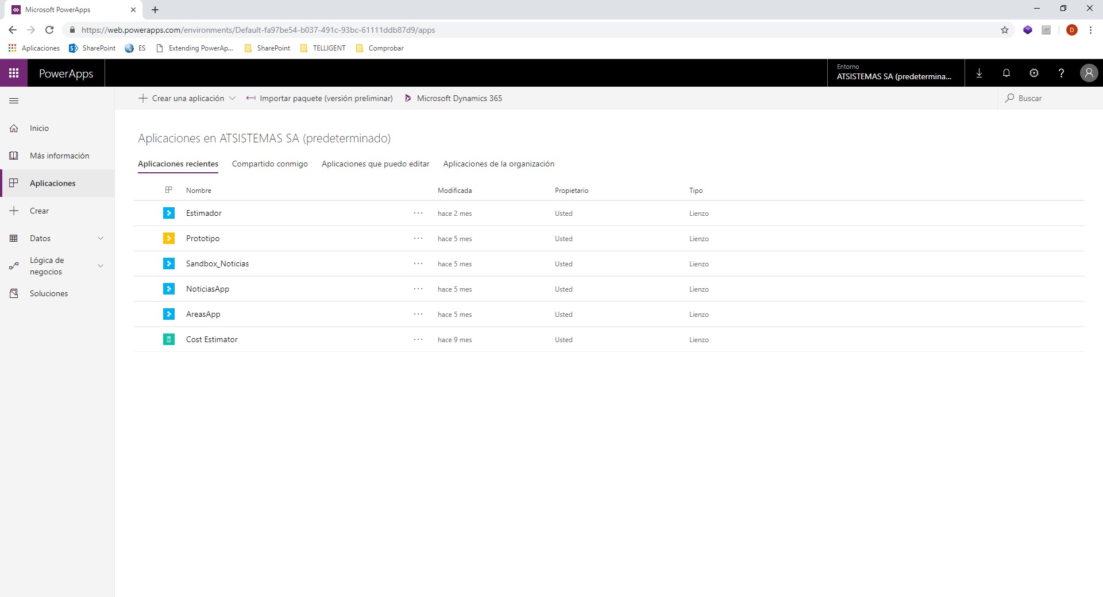Open the TELLIGENT bookmark folder
1103x597 pixels.
tap(323, 48)
